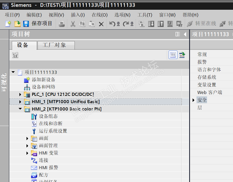The width and height of the screenshot is (233, 182).
Task: Click the Upload from device icon
Action: [x=161, y=24]
